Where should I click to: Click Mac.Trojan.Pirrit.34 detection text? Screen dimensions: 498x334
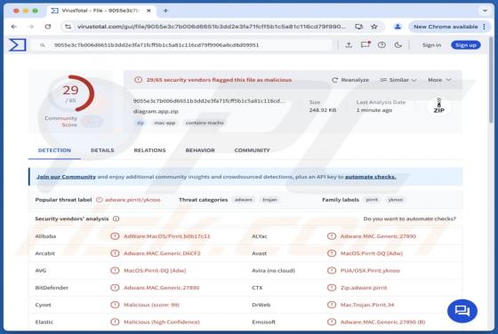[x=367, y=305]
